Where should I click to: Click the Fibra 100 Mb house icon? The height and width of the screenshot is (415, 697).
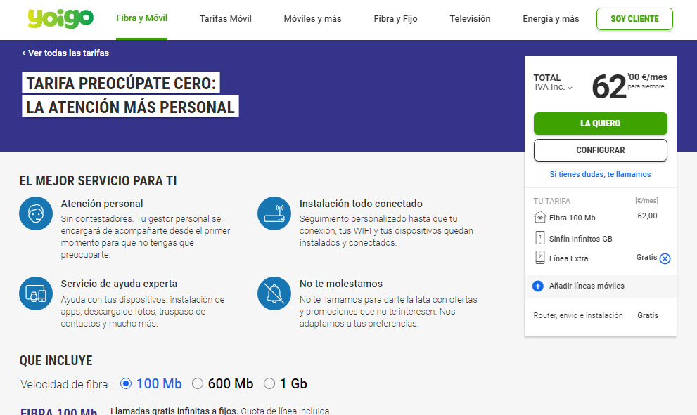(x=539, y=217)
